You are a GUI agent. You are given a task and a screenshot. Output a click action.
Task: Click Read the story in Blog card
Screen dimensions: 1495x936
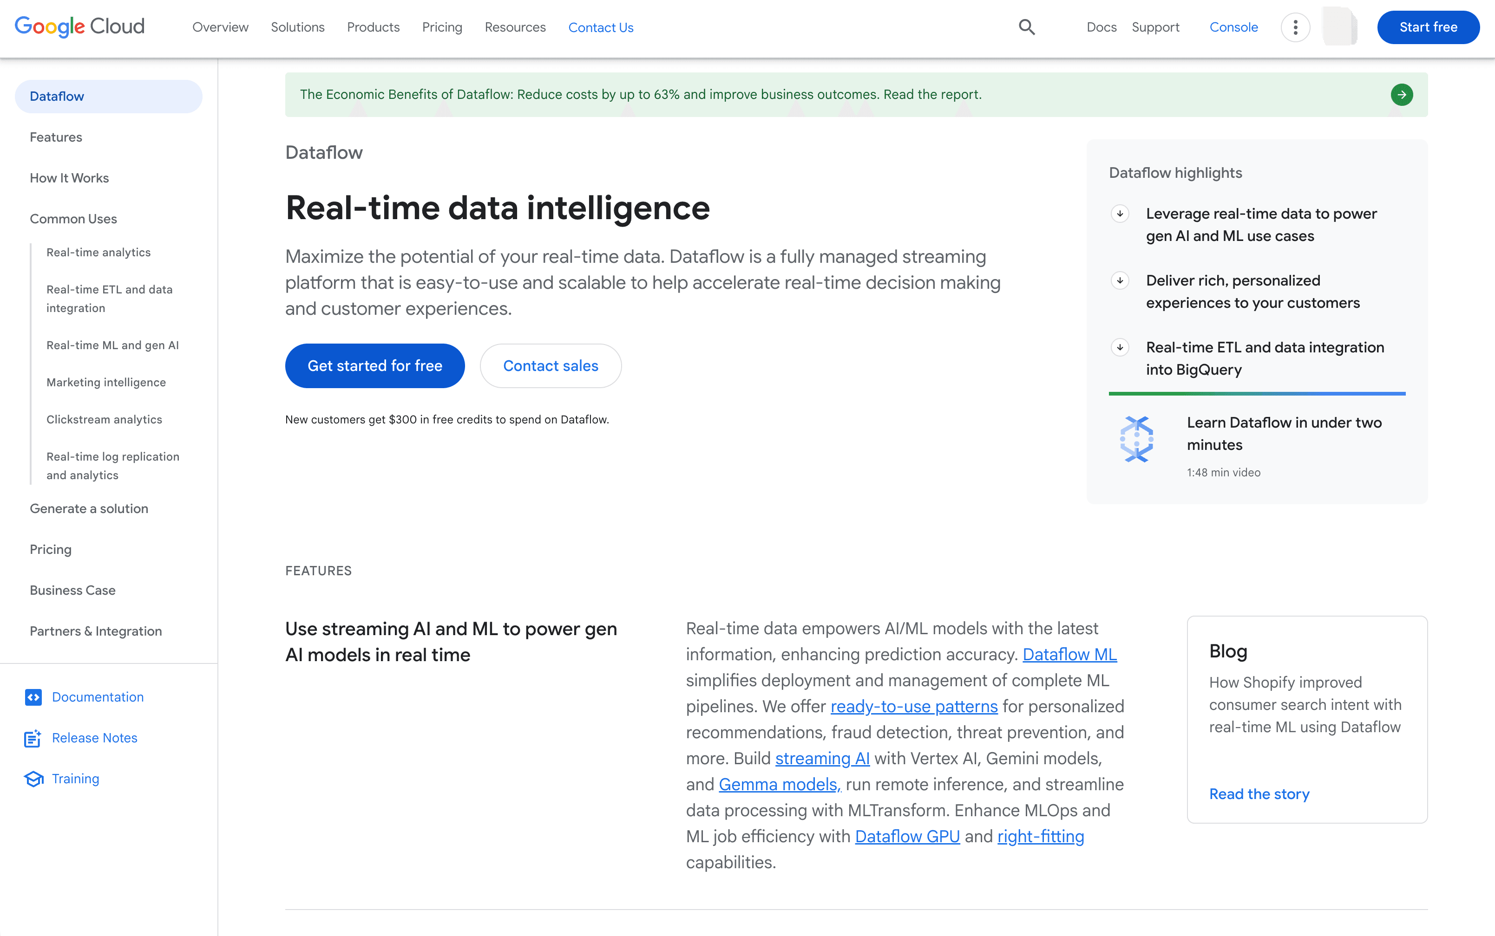tap(1259, 794)
